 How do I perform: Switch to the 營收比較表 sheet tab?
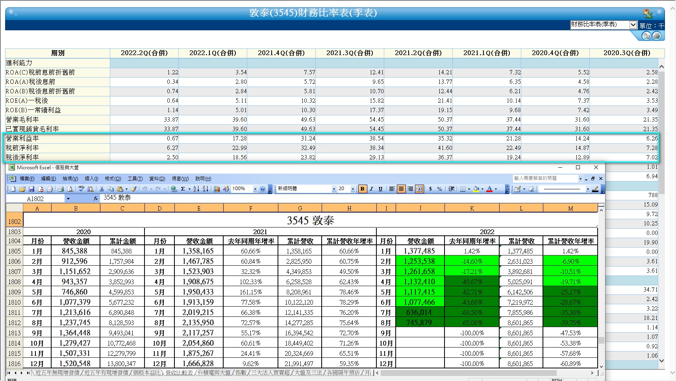[x=179, y=373]
